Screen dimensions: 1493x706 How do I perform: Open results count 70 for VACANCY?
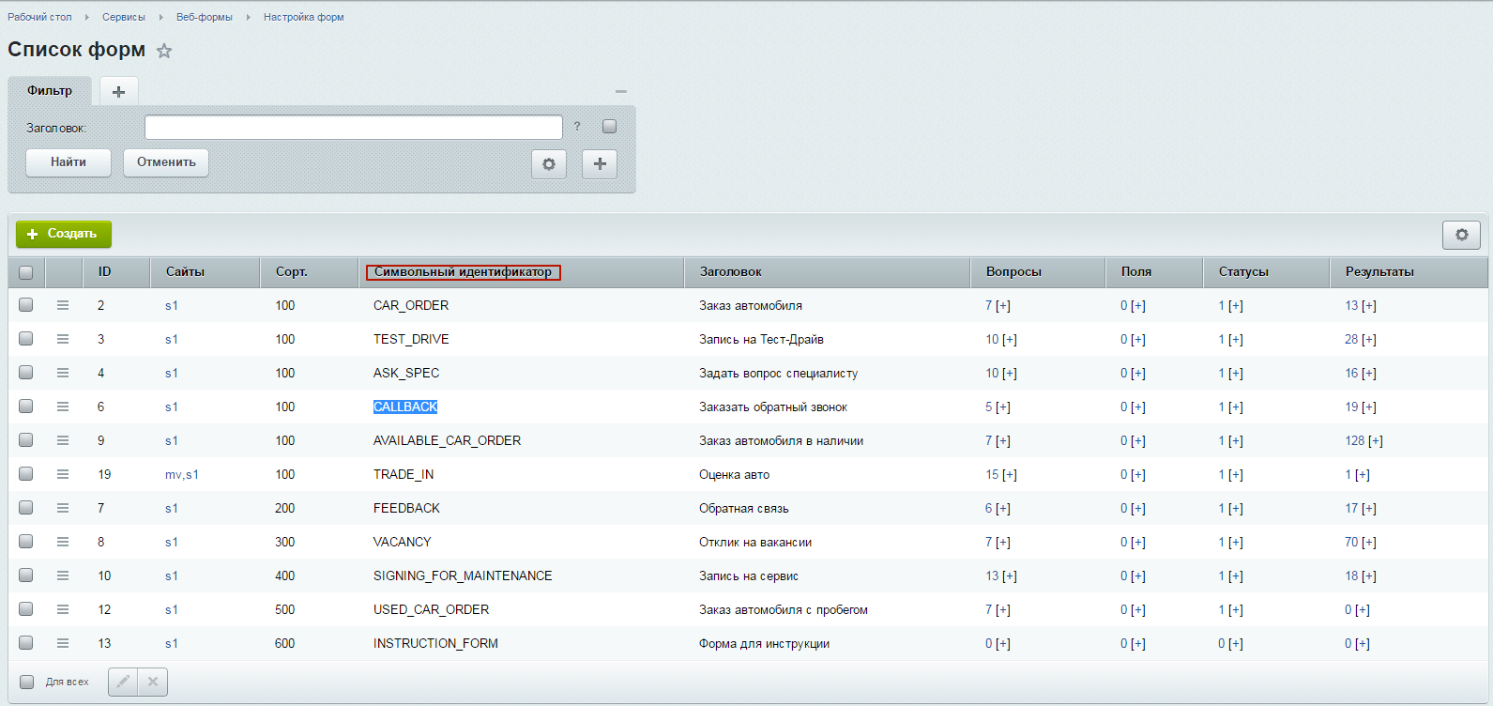tap(1351, 542)
